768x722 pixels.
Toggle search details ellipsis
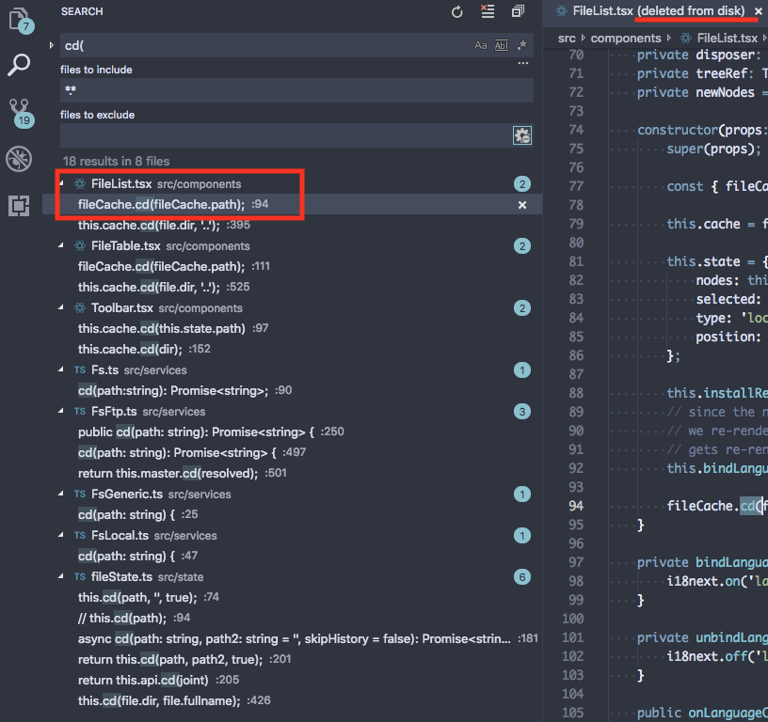(x=523, y=63)
